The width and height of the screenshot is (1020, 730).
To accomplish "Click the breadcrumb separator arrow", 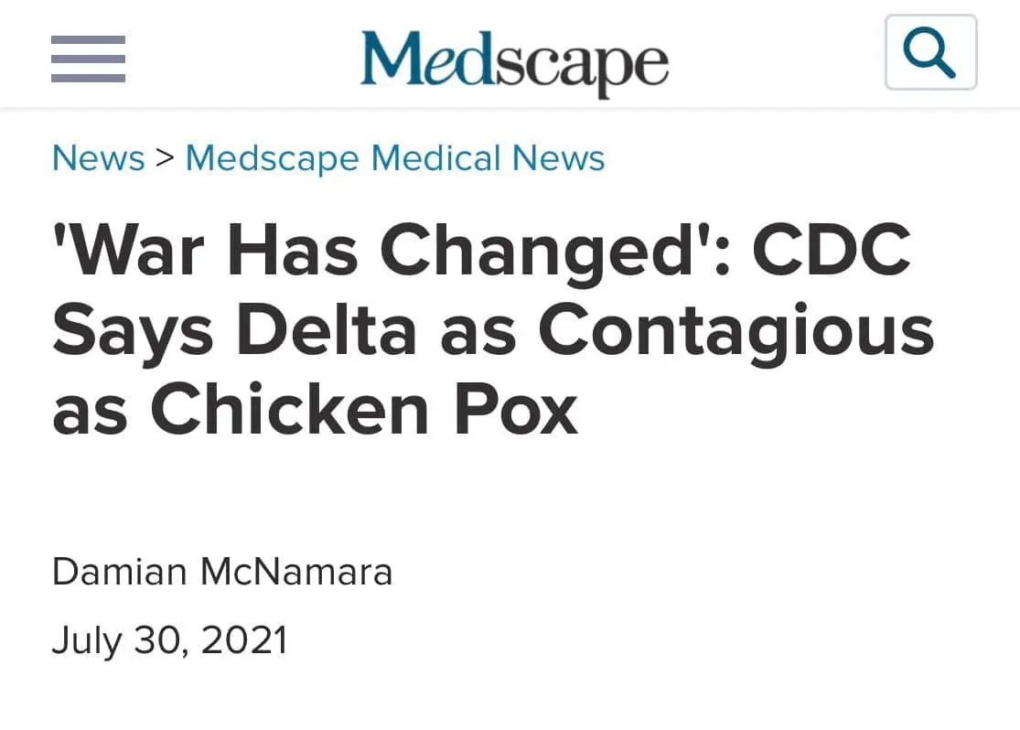I will [165, 158].
